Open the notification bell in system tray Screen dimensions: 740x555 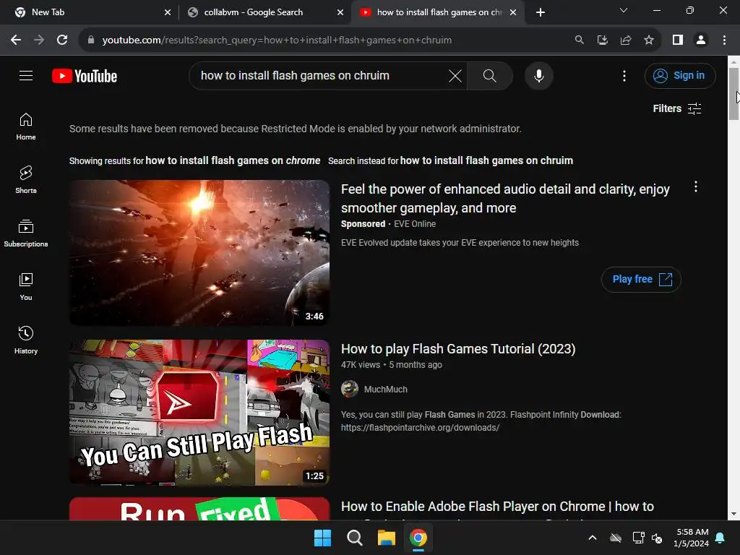720,538
